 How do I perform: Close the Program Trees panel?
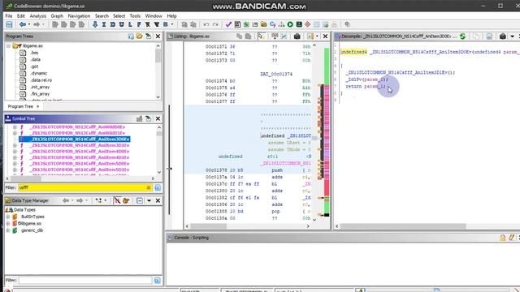[x=158, y=36]
